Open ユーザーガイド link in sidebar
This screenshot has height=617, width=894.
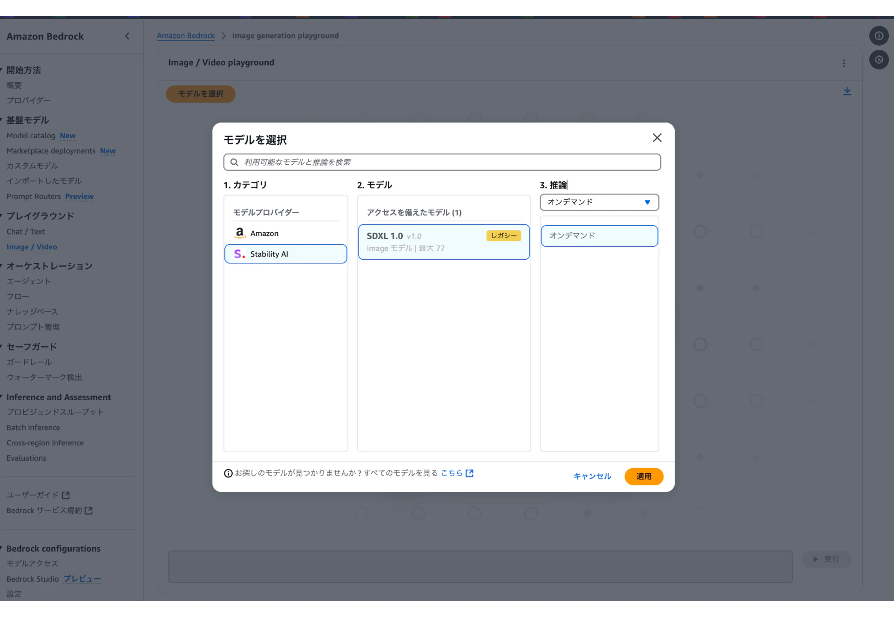coord(33,495)
